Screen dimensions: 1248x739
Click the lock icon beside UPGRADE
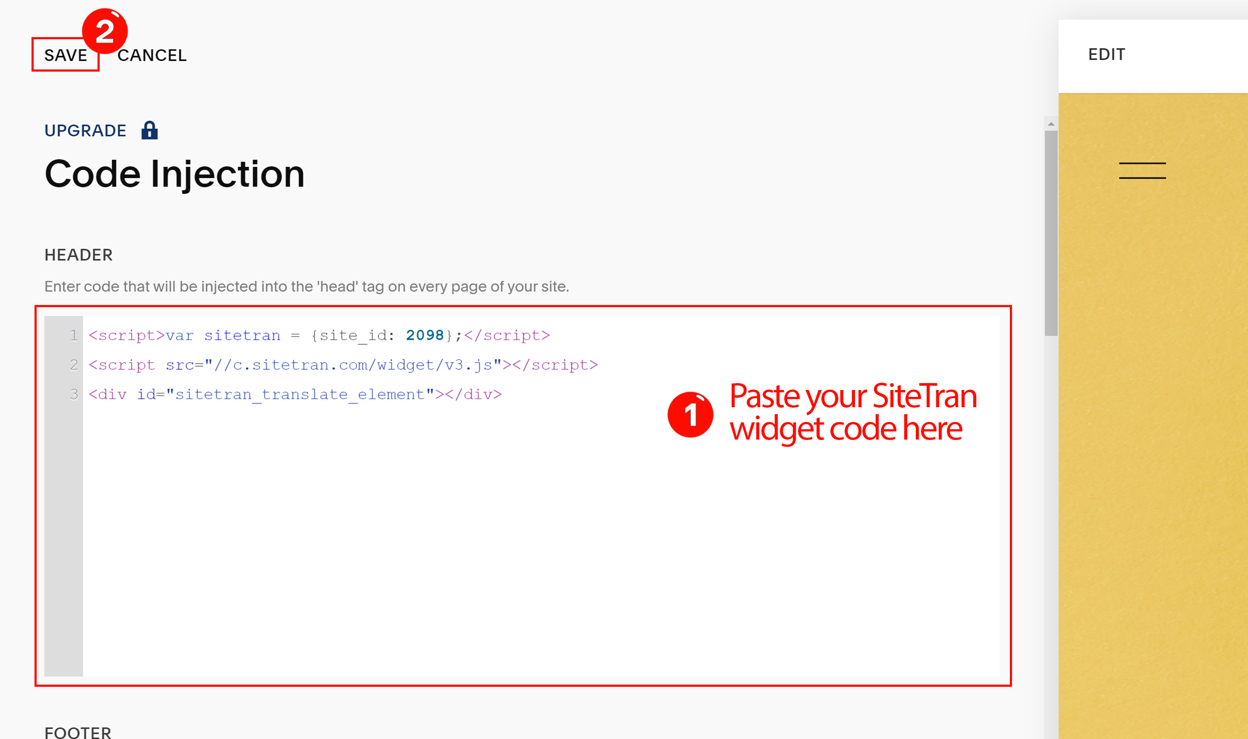tap(150, 130)
